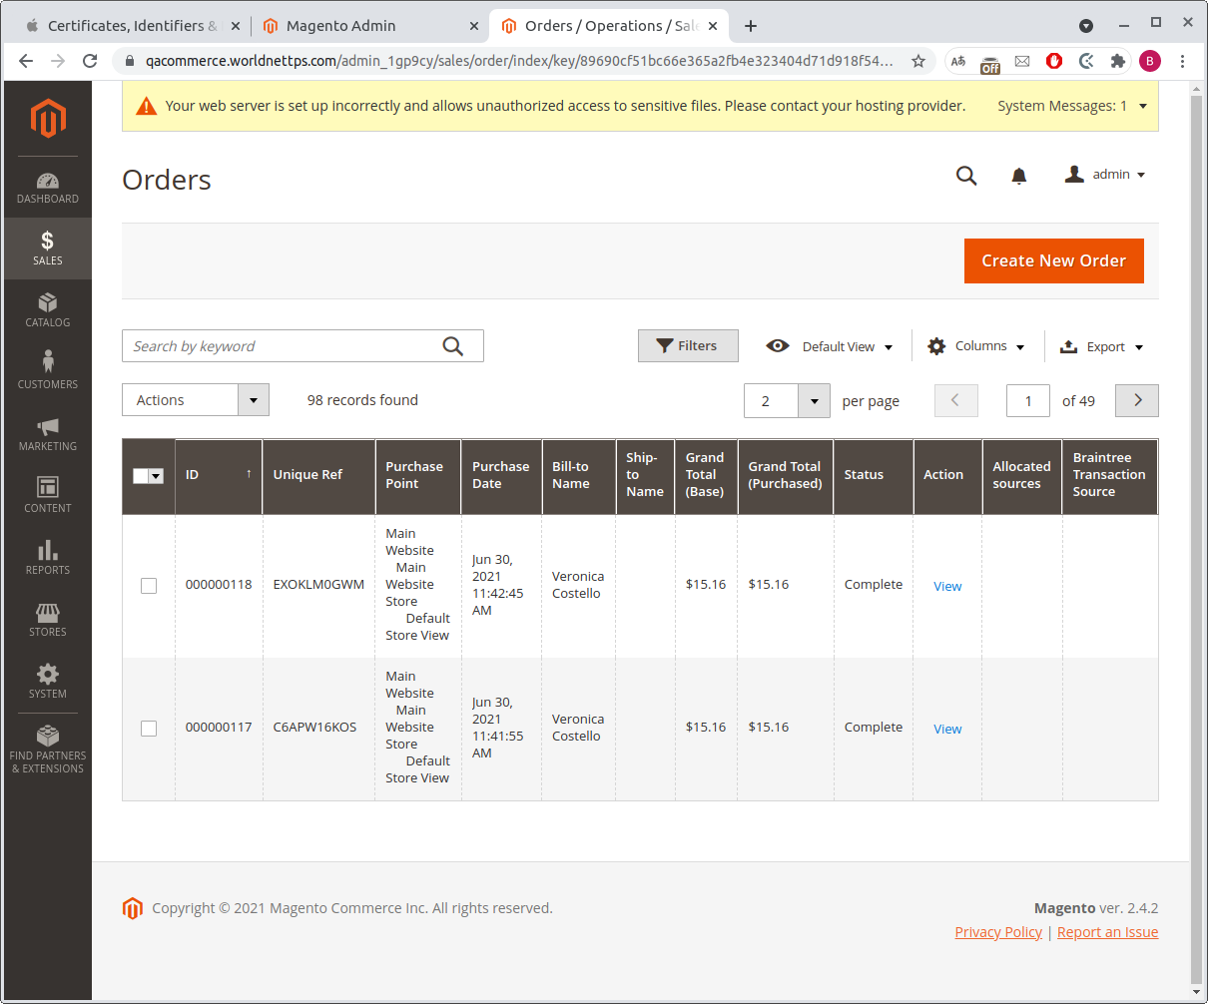Click the magnifier icon beside Orders heading

[965, 176]
